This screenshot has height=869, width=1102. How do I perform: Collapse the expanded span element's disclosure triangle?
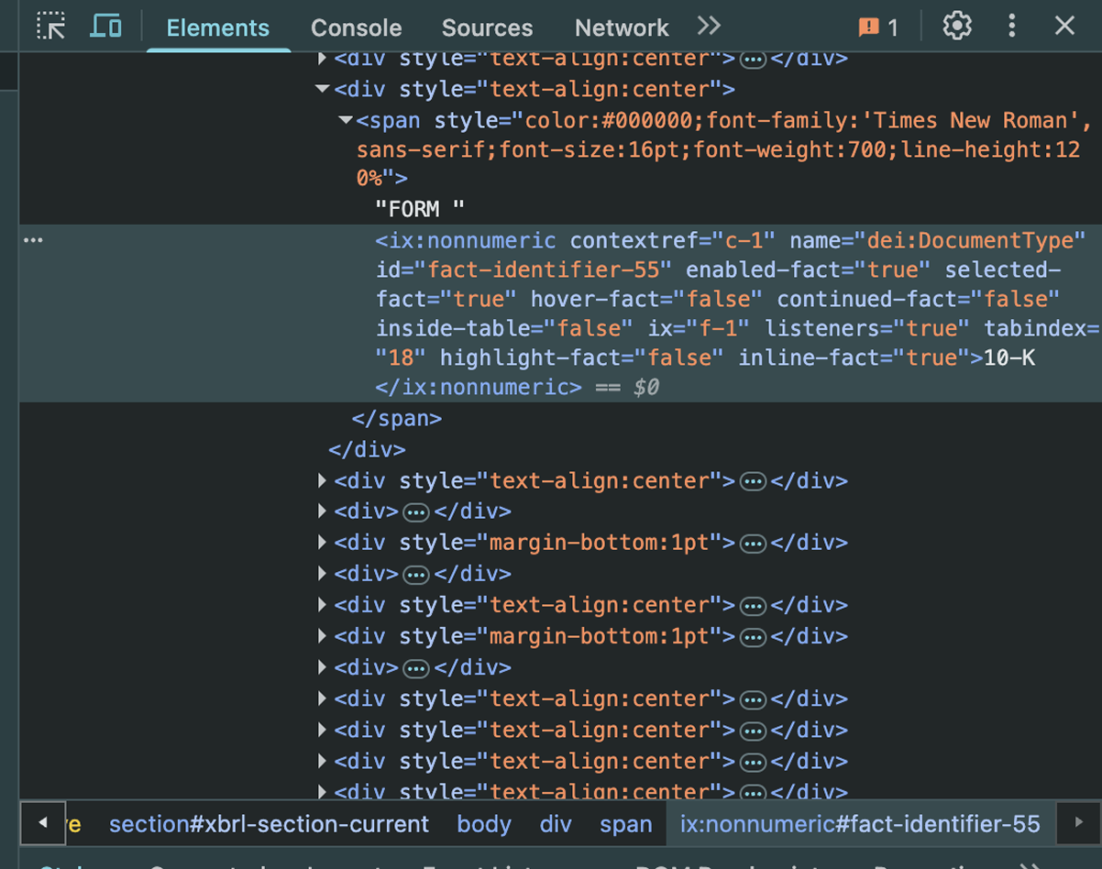coord(346,120)
